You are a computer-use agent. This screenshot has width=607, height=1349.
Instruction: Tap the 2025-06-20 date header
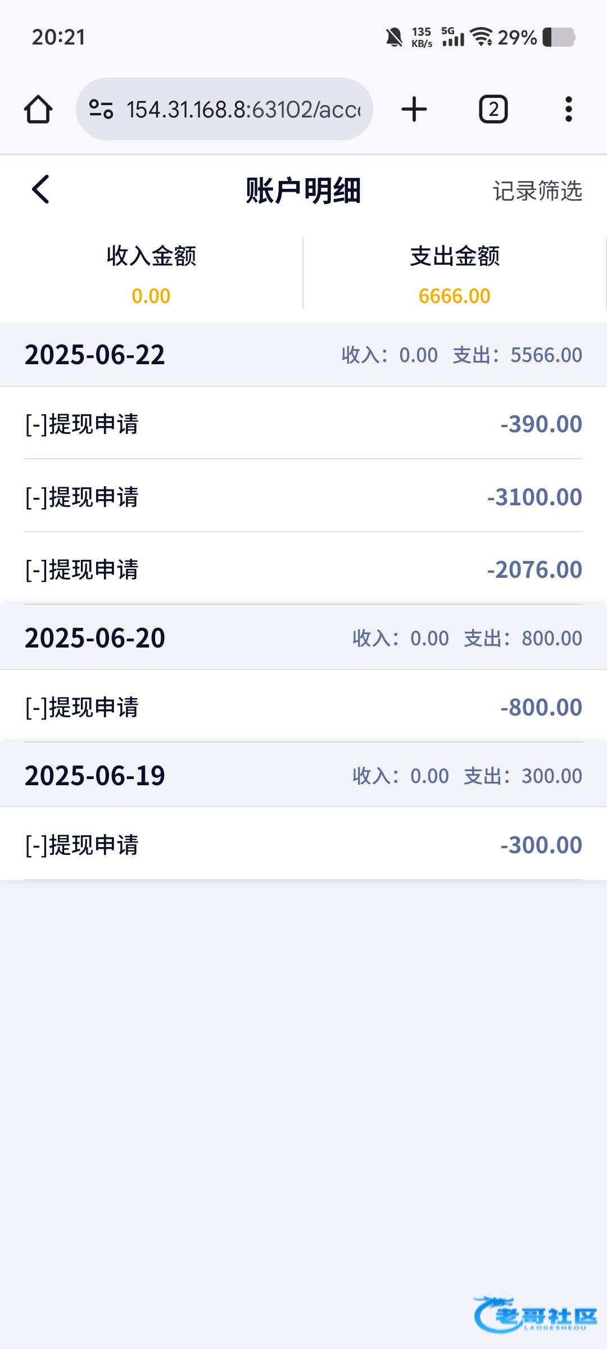pos(94,638)
